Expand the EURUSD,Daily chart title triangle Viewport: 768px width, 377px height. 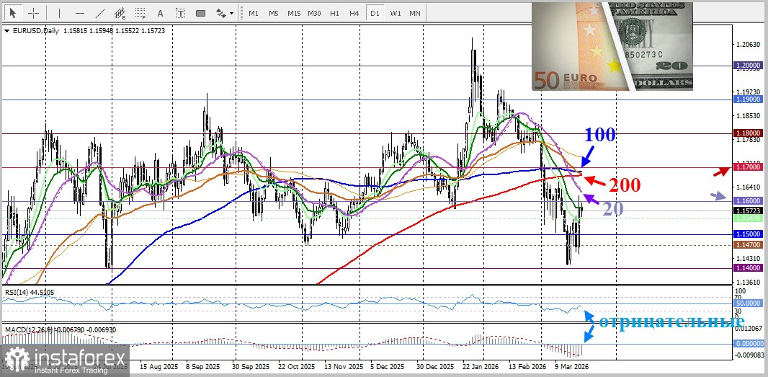pyautogui.click(x=6, y=31)
